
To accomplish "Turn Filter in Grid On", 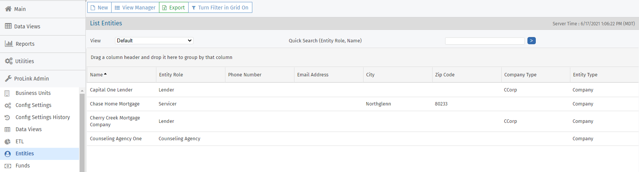I will [220, 8].
